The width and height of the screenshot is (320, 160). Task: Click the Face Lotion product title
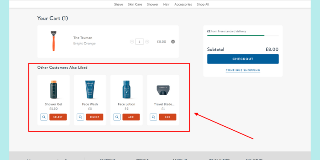point(127,104)
